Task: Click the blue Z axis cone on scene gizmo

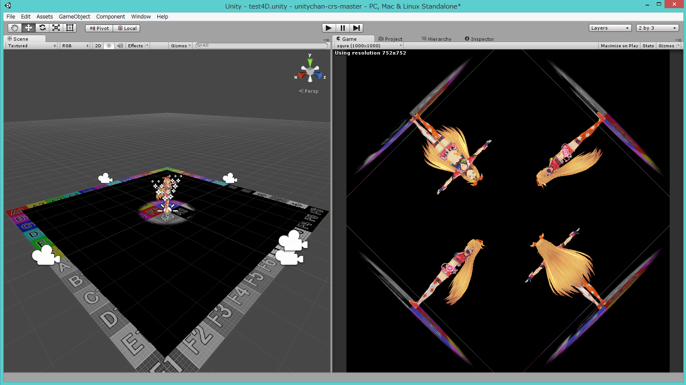Action: point(318,76)
